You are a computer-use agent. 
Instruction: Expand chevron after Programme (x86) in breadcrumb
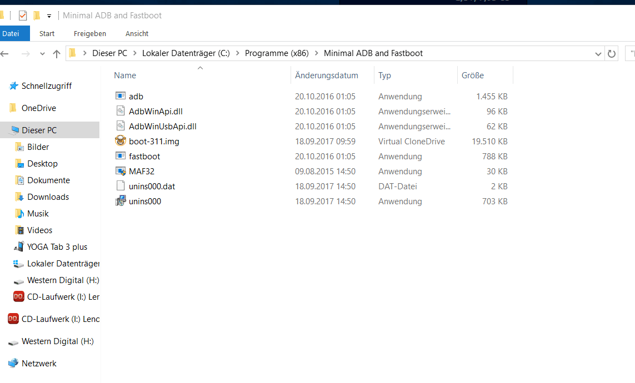[x=316, y=53]
